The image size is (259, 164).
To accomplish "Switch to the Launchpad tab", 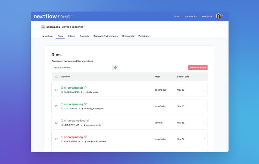I will (x=47, y=36).
